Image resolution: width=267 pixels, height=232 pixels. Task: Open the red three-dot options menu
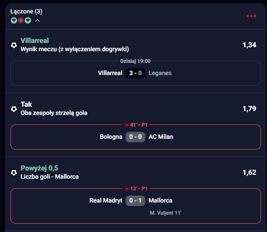tap(251, 16)
